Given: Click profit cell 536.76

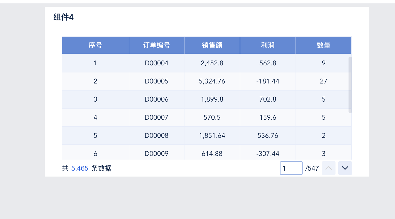Looking at the screenshot, I should [x=268, y=136].
